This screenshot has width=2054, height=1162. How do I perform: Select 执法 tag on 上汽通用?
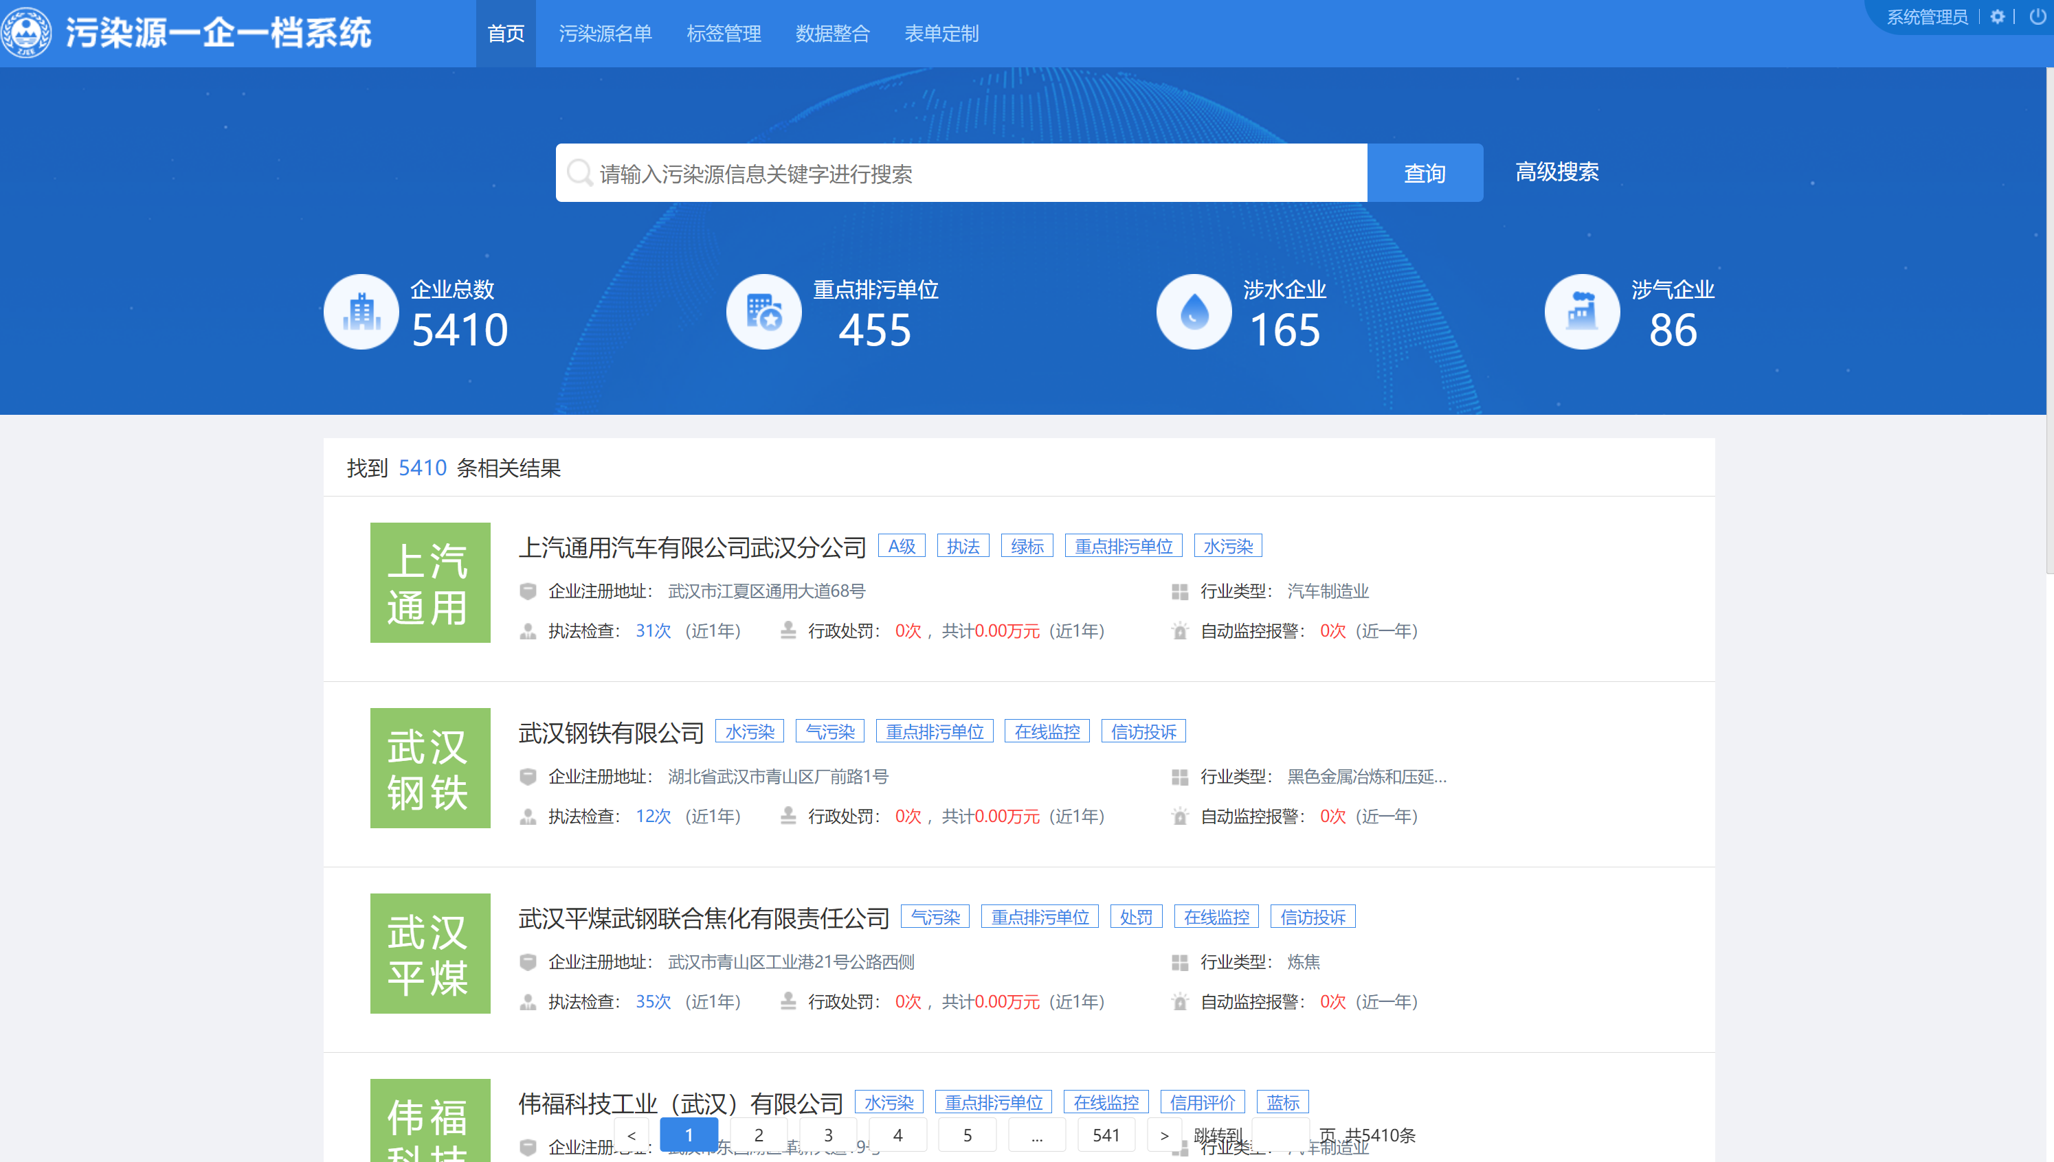963,546
